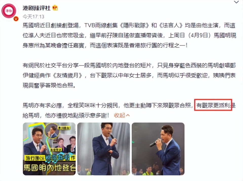Screen dimensions: 243x181
Task: Open the 馬國明內地登台 thumbnail image
Action: 49,149
